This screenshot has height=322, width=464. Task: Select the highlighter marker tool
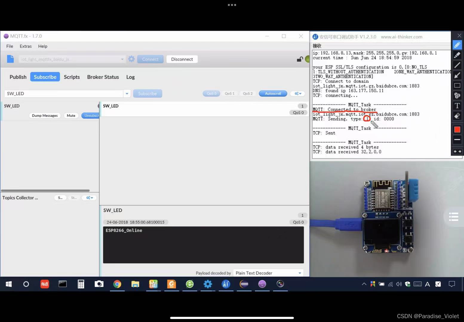coord(457,55)
